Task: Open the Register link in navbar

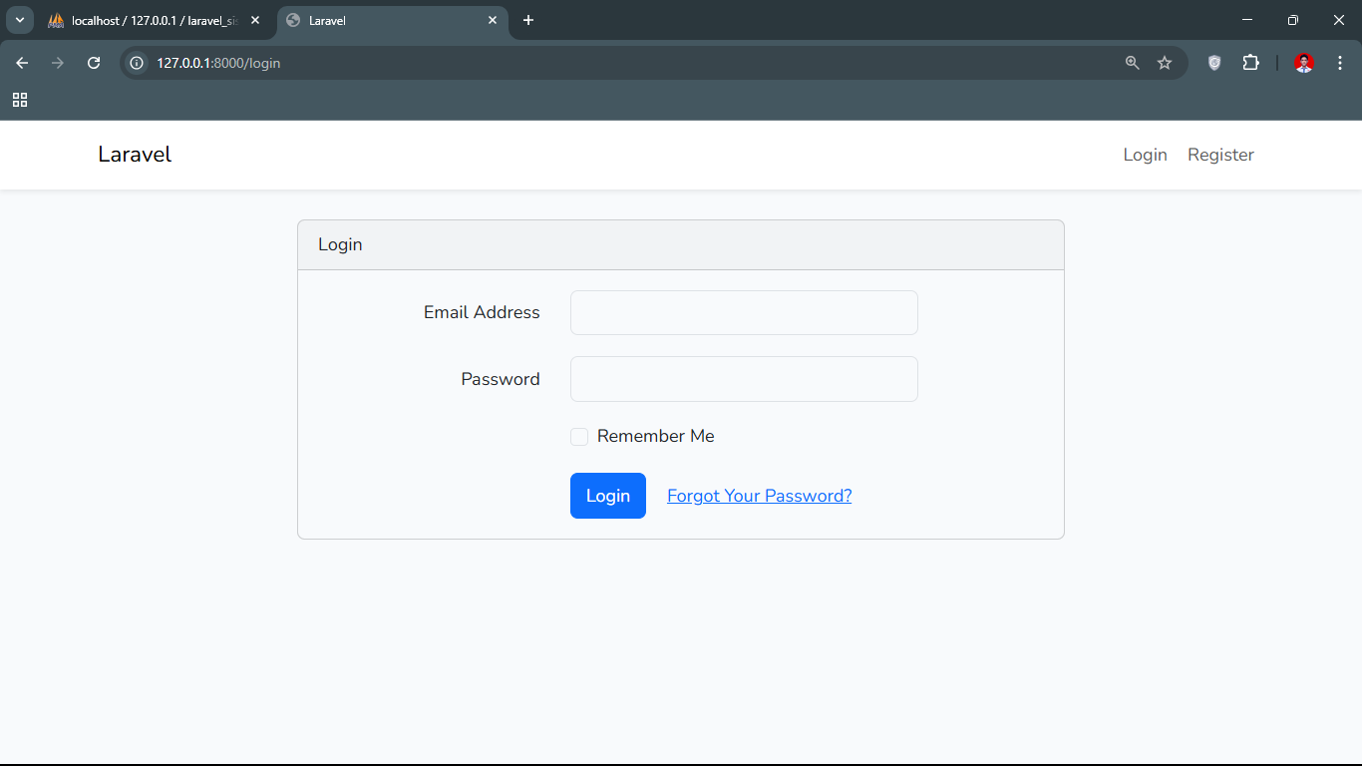Action: (x=1220, y=155)
